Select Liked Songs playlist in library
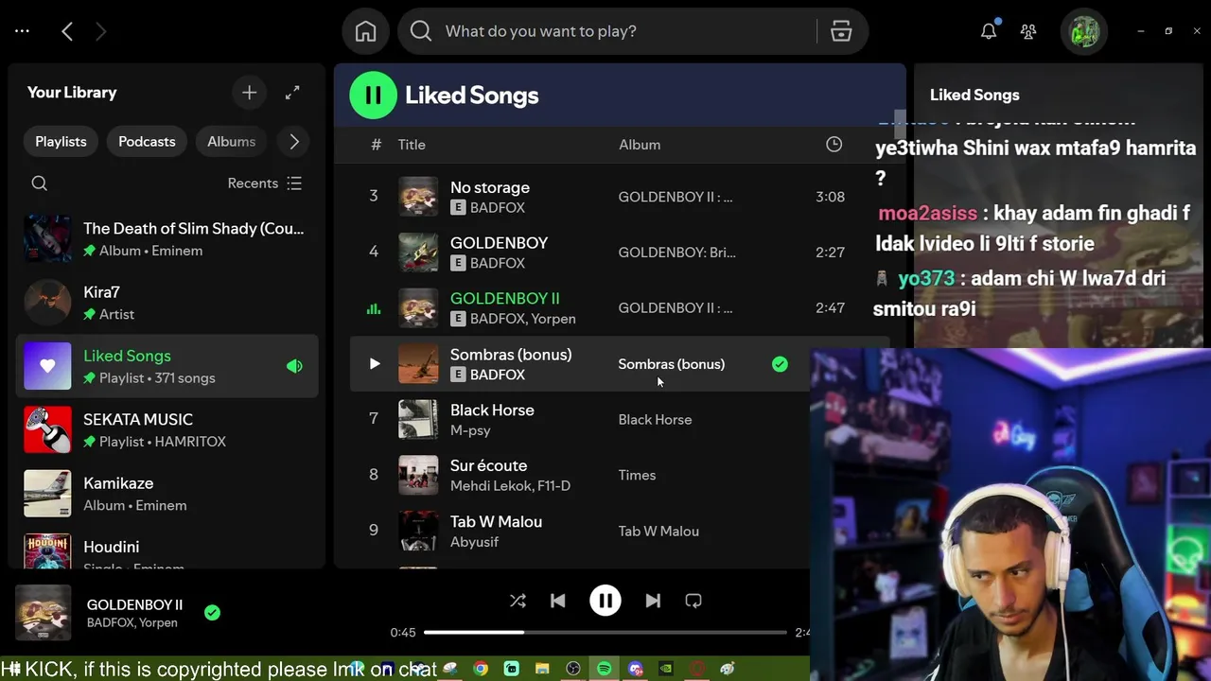This screenshot has height=681, width=1211. point(167,366)
